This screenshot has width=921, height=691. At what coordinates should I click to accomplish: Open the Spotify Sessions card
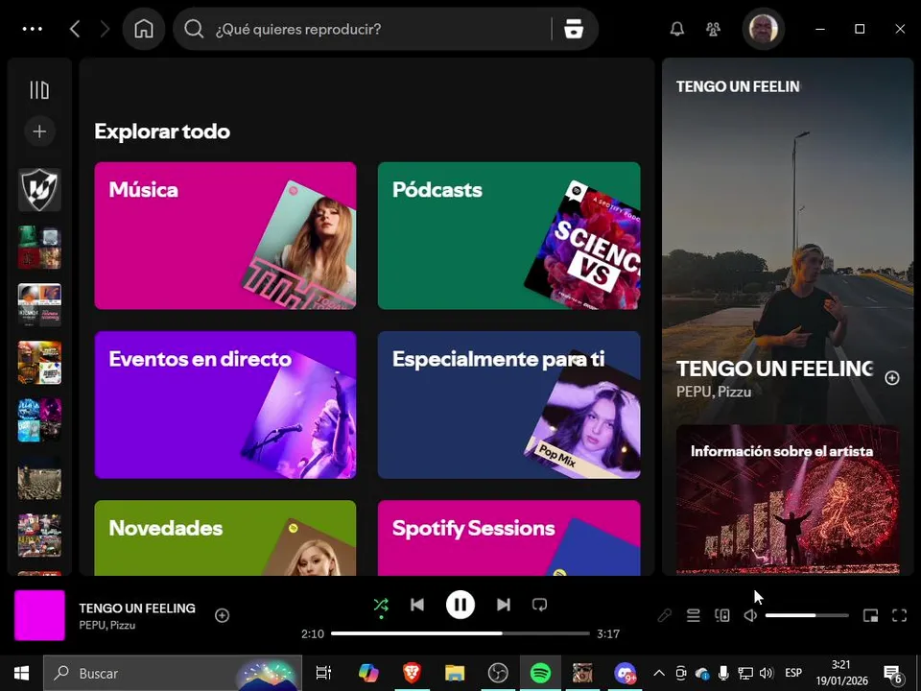pyautogui.click(x=508, y=537)
